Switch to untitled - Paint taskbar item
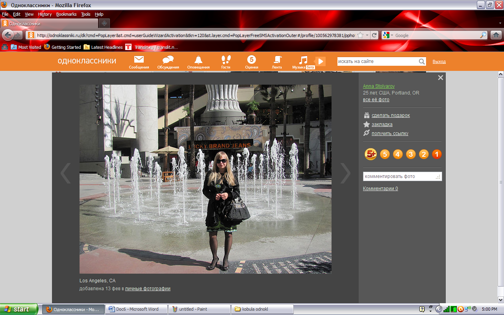Image resolution: width=504 pixels, height=315 pixels. click(199, 309)
